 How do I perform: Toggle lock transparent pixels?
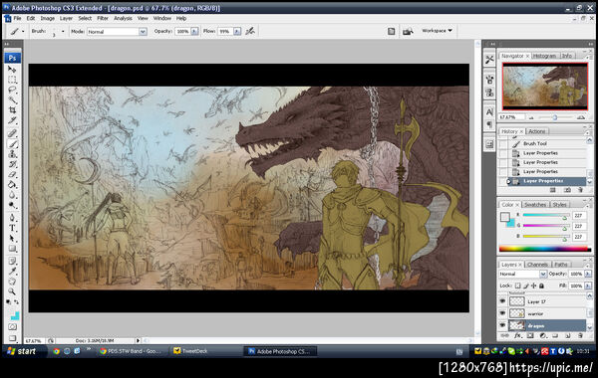click(517, 285)
